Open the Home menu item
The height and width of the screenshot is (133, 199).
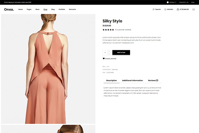tap(20, 9)
